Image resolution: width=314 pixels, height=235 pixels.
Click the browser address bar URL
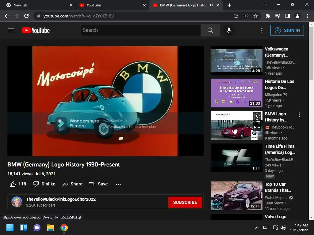point(79,16)
